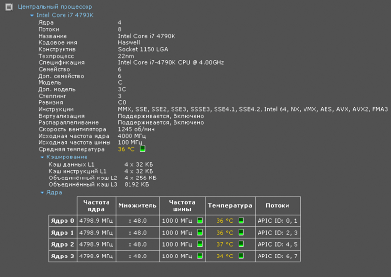Image resolution: width=391 pixels, height=277 pixels.
Task: Click the Ревизия C0 value
Action: [x=122, y=102]
